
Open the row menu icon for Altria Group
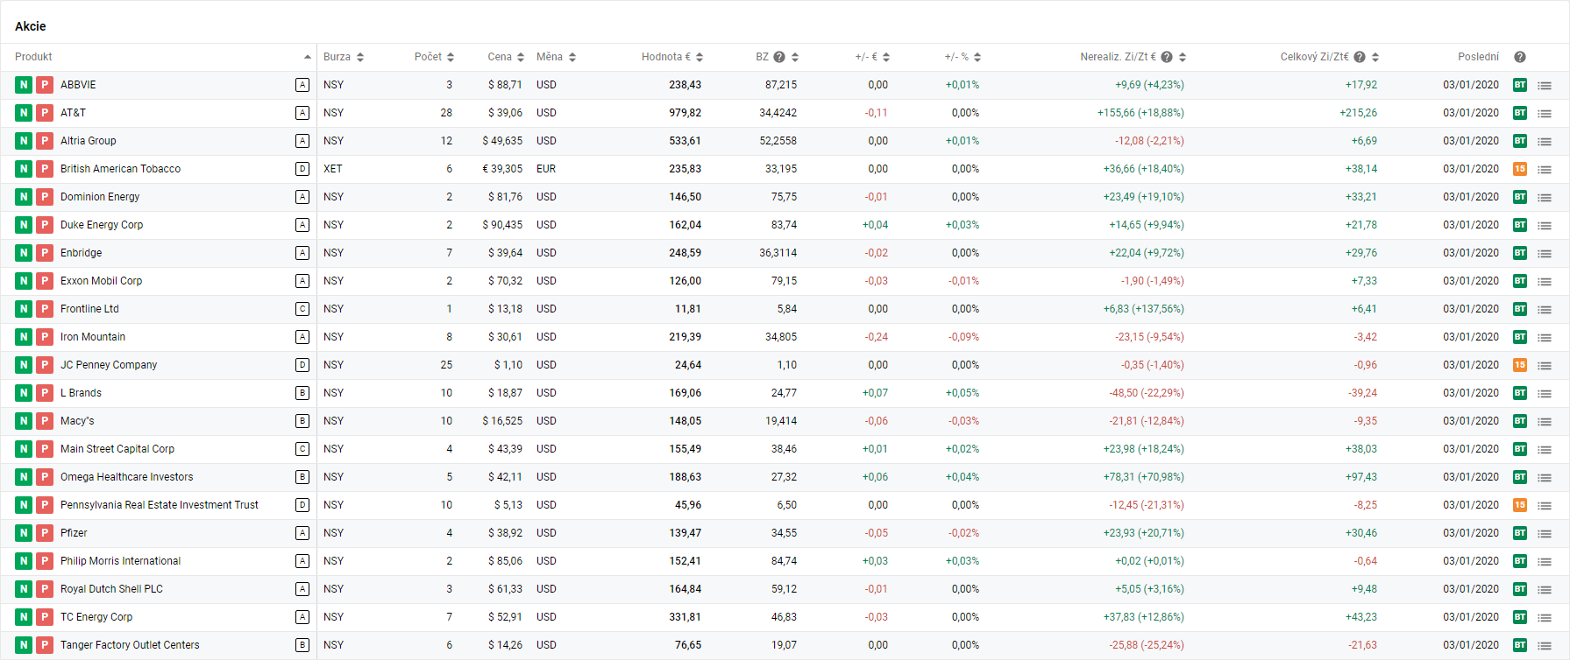click(x=1545, y=142)
